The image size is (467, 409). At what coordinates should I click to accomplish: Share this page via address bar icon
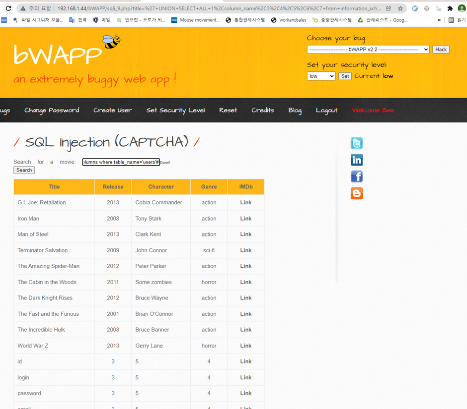pyautogui.click(x=389, y=8)
